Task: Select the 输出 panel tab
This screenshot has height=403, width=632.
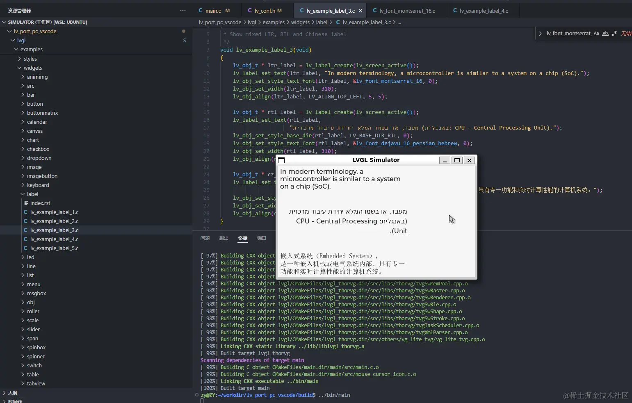Action: coord(224,238)
